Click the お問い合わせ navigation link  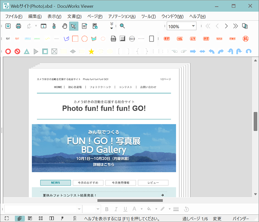[148, 87]
